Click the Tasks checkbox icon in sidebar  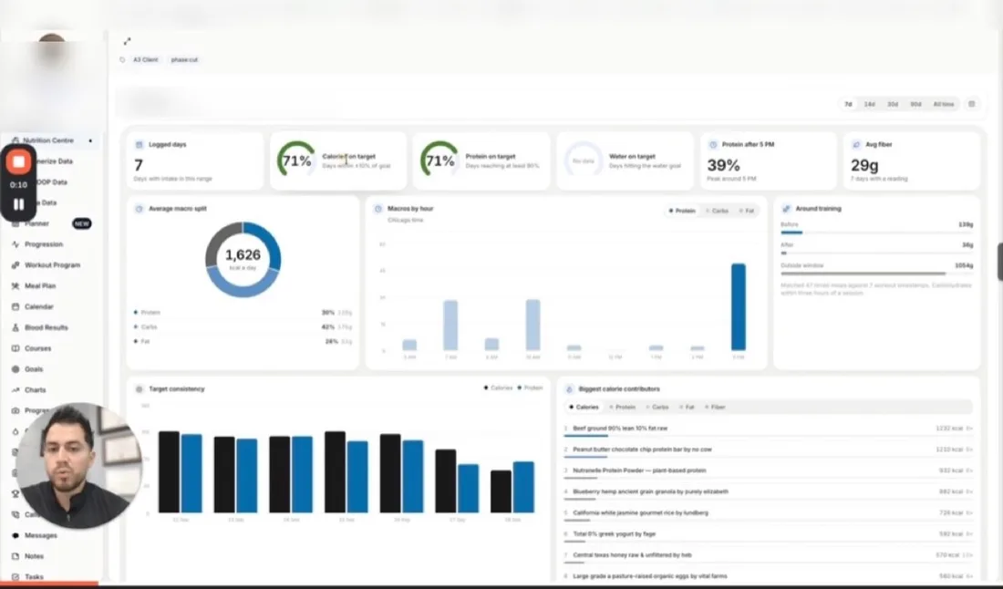click(x=16, y=577)
